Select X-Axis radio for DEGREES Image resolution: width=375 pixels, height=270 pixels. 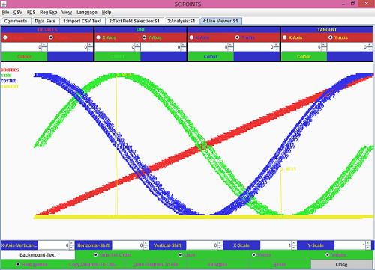coord(5,37)
